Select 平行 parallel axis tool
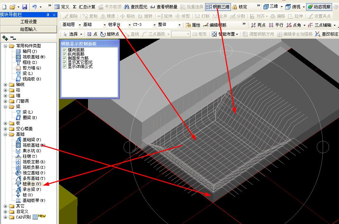 276,25
